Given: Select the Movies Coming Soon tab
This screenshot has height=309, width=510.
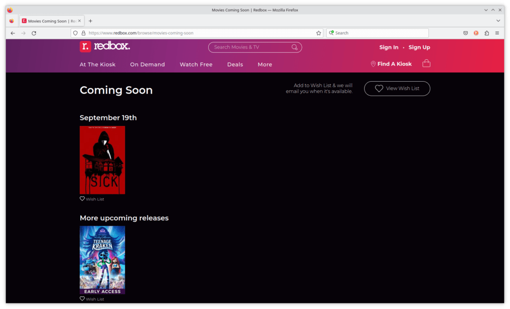Looking at the screenshot, I should point(52,21).
